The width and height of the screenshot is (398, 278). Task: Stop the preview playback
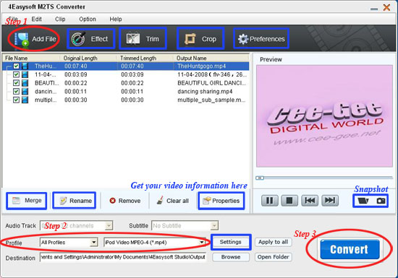[289, 201]
